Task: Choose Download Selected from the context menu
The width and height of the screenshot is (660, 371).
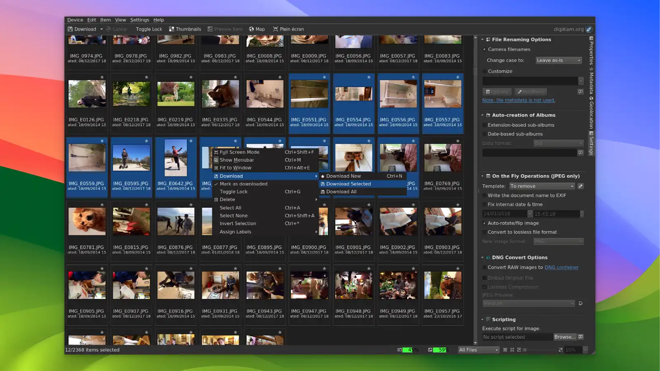Action: (349, 183)
